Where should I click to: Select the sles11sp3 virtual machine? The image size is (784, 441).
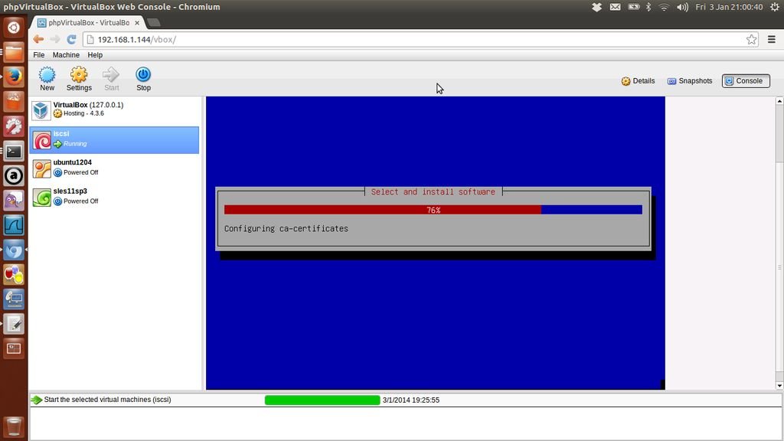click(x=115, y=197)
